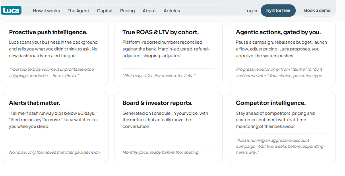Click the 'Generated on schedule, in your voice' text
The image size is (345, 176).
[x=165, y=120]
